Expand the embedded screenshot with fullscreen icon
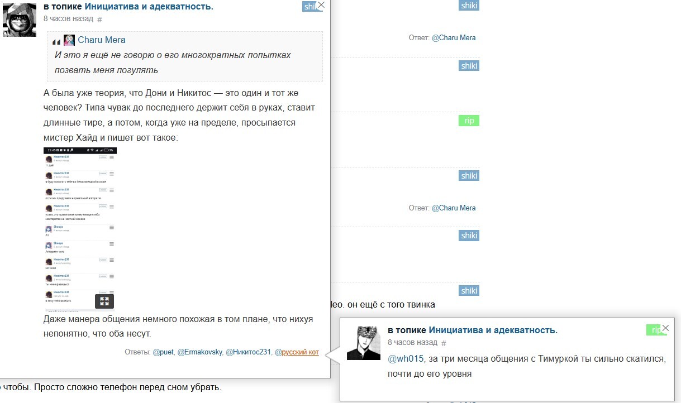681x403 pixels. click(x=104, y=301)
